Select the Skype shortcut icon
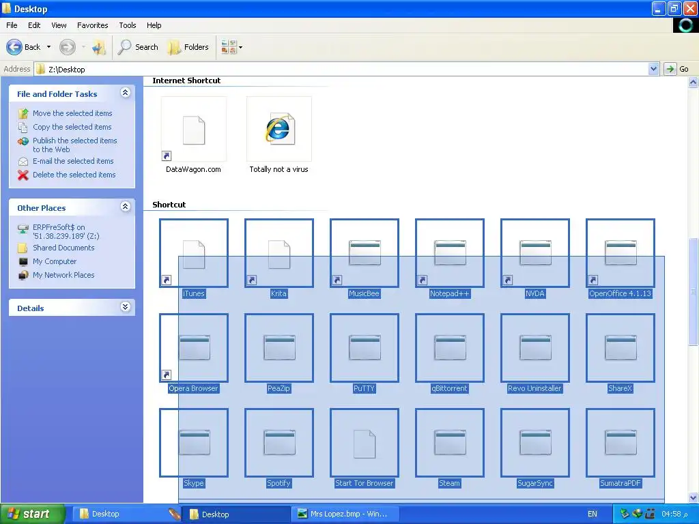Viewport: 699px width, 524px height. [x=194, y=443]
